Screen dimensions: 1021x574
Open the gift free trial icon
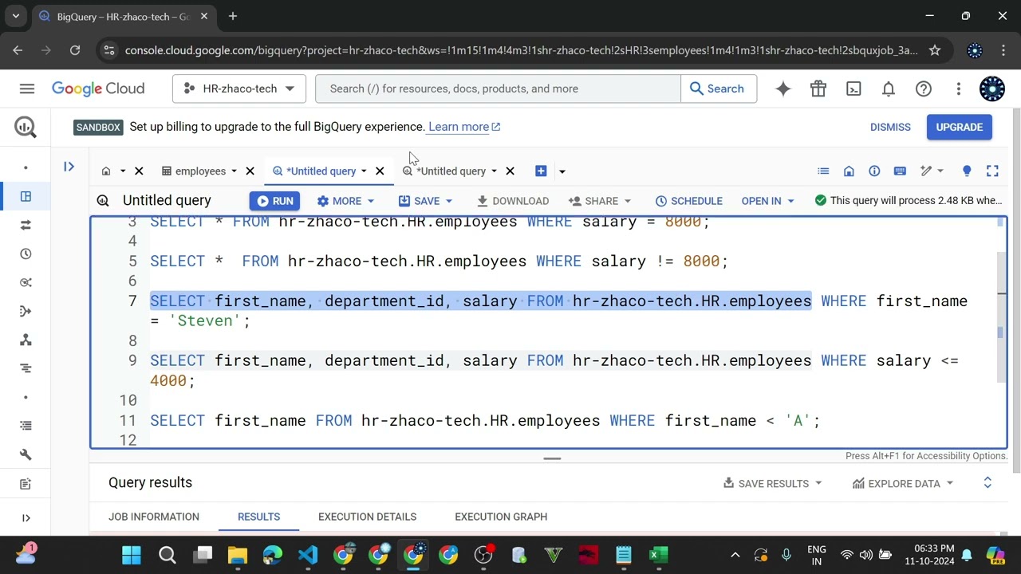coord(818,88)
